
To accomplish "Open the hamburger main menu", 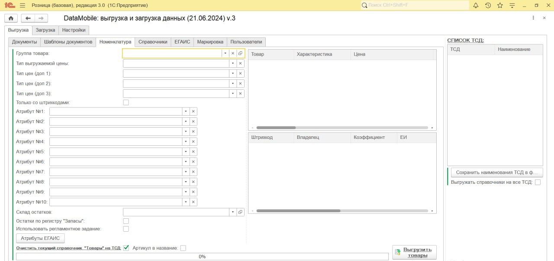I will (23, 5).
